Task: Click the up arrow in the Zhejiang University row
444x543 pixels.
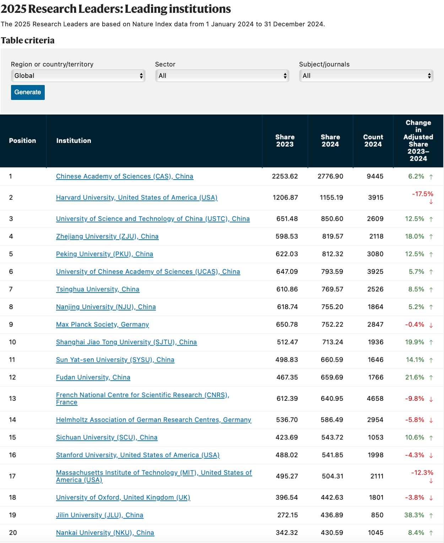Action: [x=431, y=237]
